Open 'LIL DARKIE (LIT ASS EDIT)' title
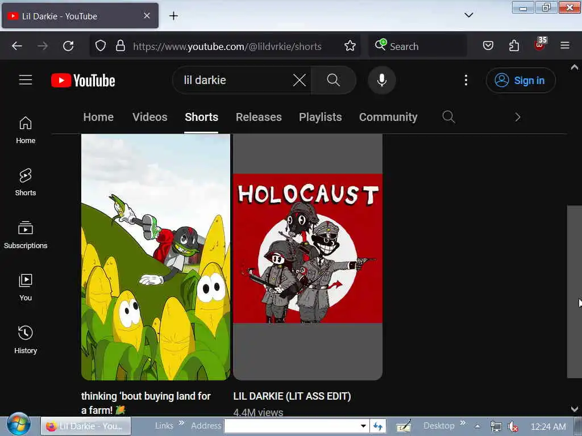 (292, 396)
